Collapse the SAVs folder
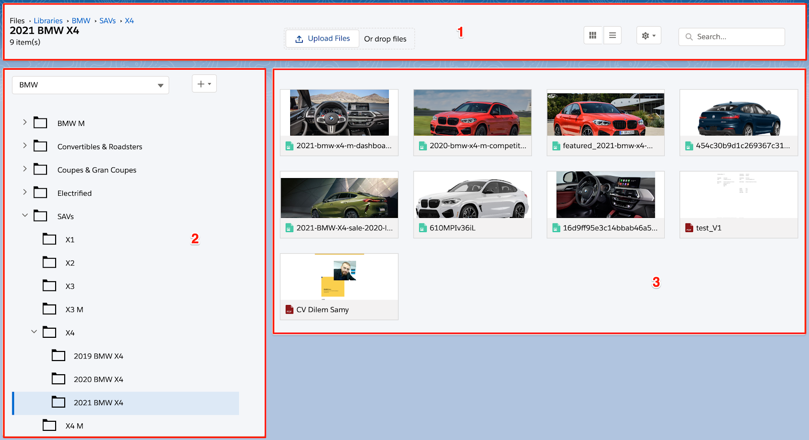The width and height of the screenshot is (809, 440). pos(25,215)
